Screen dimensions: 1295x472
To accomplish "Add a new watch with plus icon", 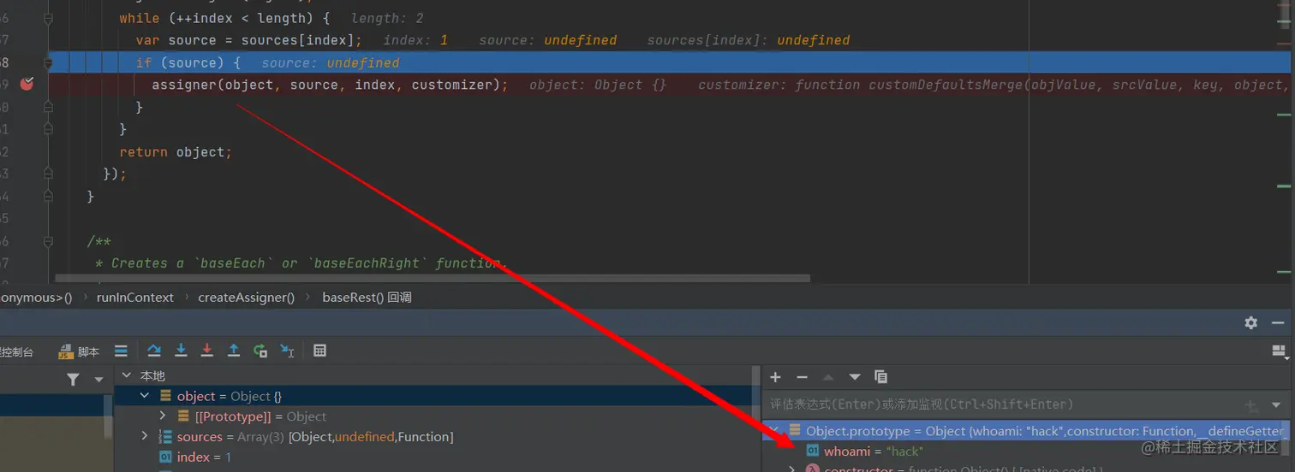I will pos(775,377).
